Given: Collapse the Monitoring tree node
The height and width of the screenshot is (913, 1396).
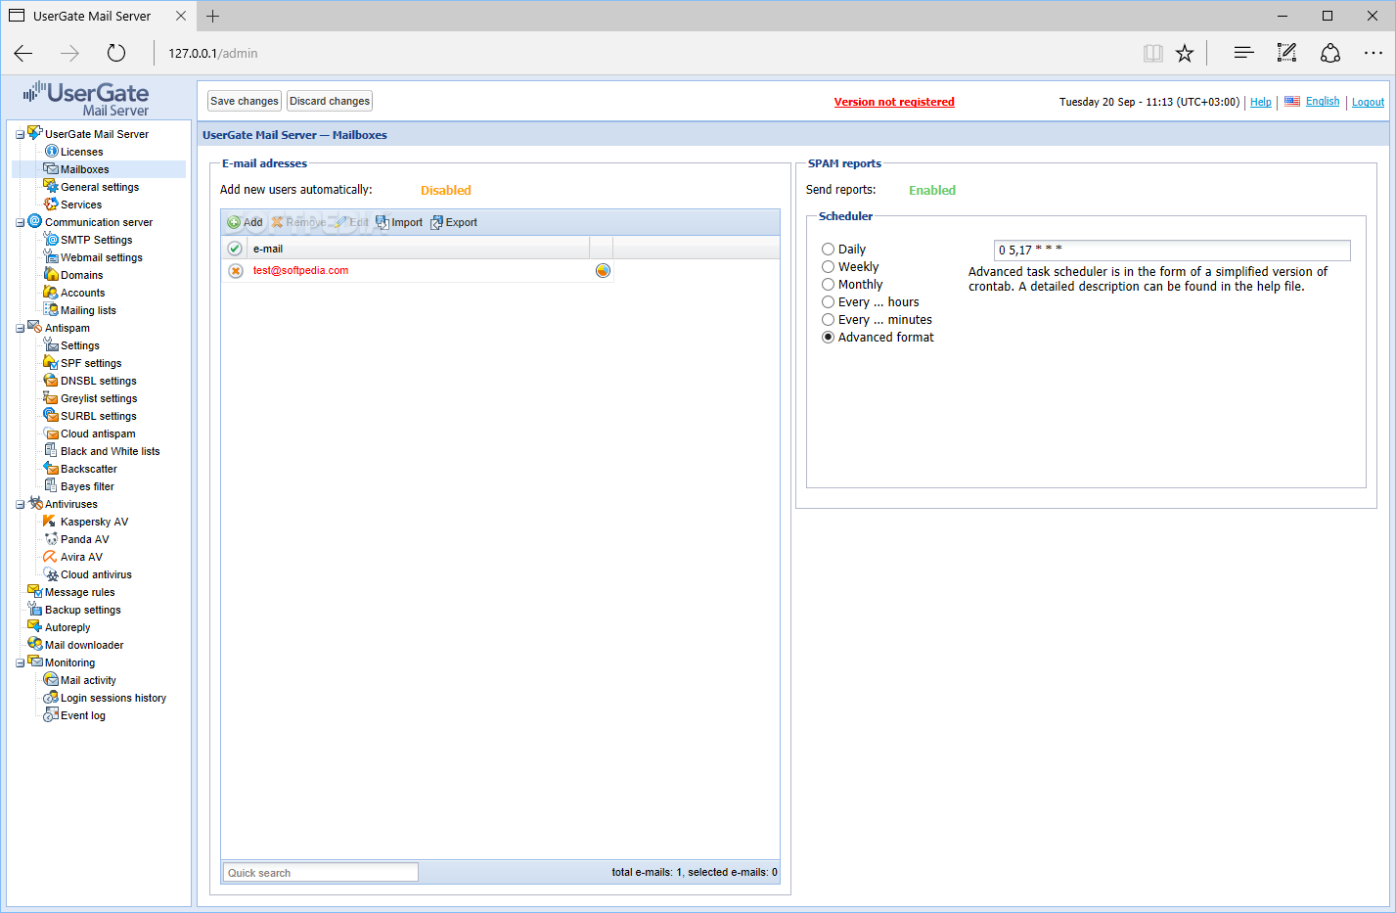Looking at the screenshot, I should pos(20,662).
